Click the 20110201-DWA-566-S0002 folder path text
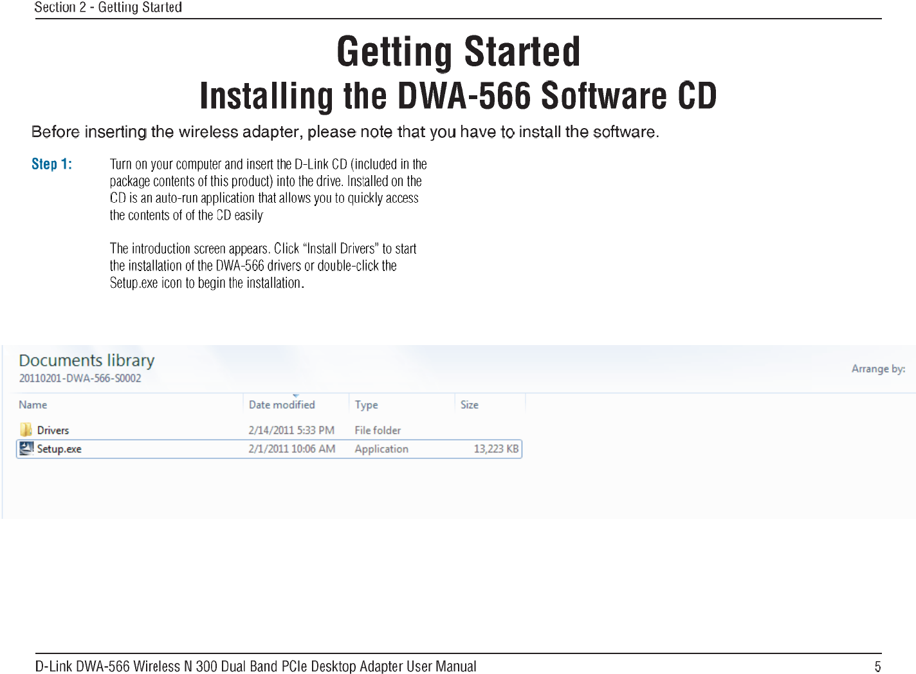The height and width of the screenshot is (674, 916). coord(80,378)
